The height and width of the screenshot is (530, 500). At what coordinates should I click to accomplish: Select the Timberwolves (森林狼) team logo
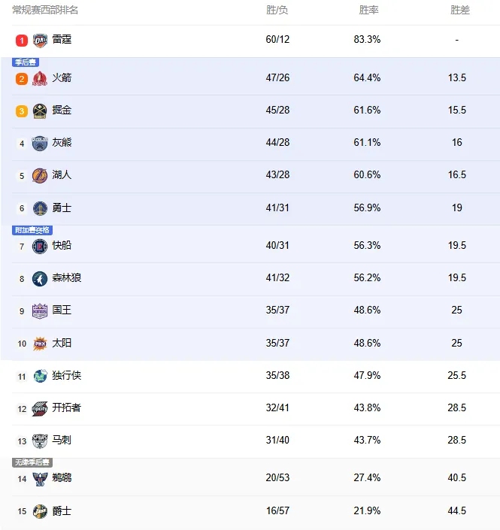tap(40, 279)
